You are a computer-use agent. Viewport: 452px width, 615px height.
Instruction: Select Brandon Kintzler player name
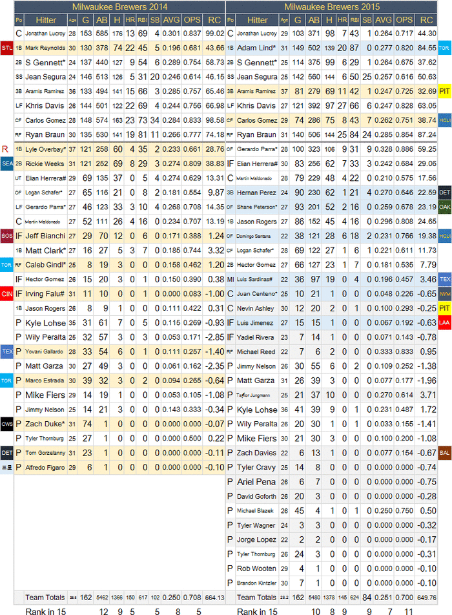click(x=256, y=583)
